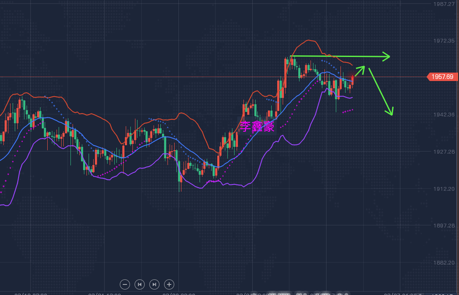Click the 1972.35 price axis label

pyautogui.click(x=444, y=41)
